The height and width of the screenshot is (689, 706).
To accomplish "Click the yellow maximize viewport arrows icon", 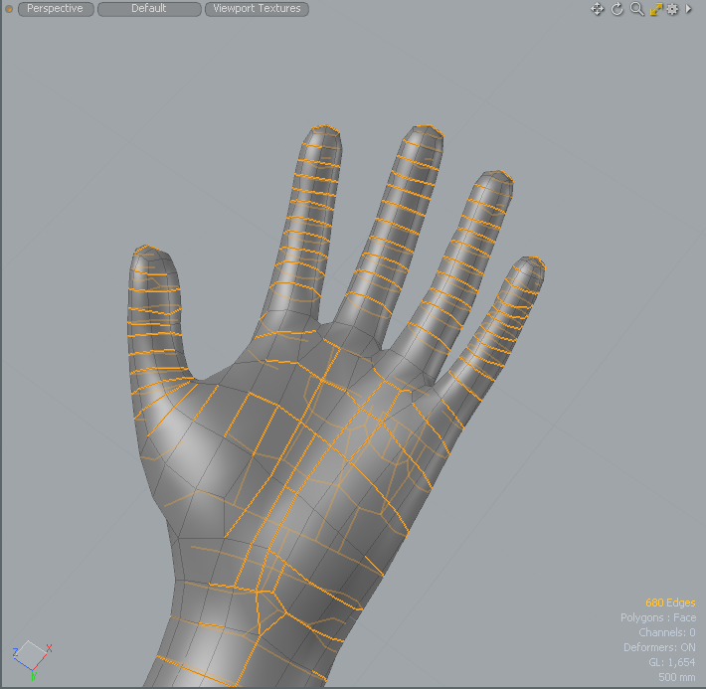I will 655,9.
